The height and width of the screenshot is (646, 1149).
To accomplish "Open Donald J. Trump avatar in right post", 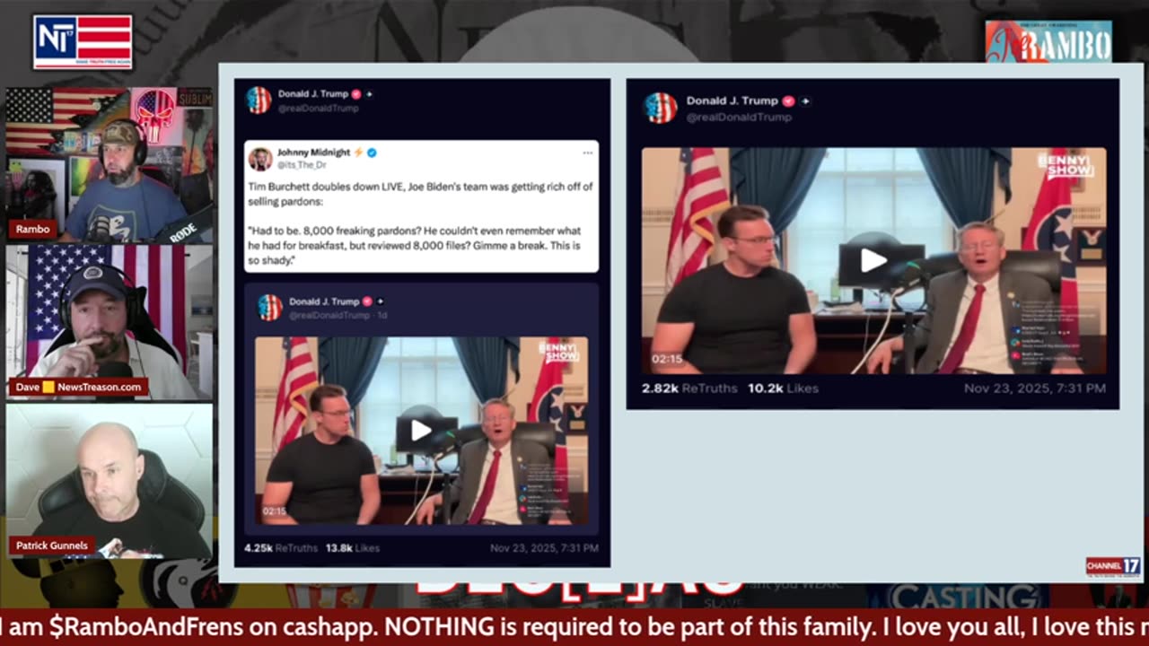I will (x=661, y=108).
